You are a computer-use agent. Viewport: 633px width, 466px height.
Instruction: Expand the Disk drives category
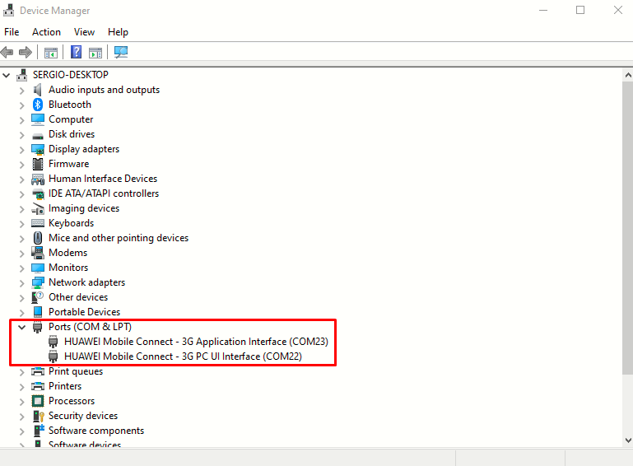pos(21,135)
